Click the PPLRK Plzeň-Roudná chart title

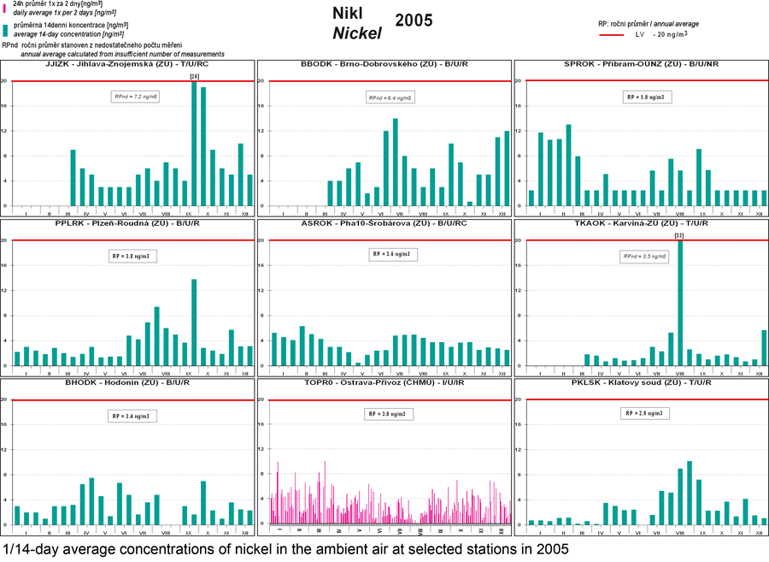click(x=126, y=224)
